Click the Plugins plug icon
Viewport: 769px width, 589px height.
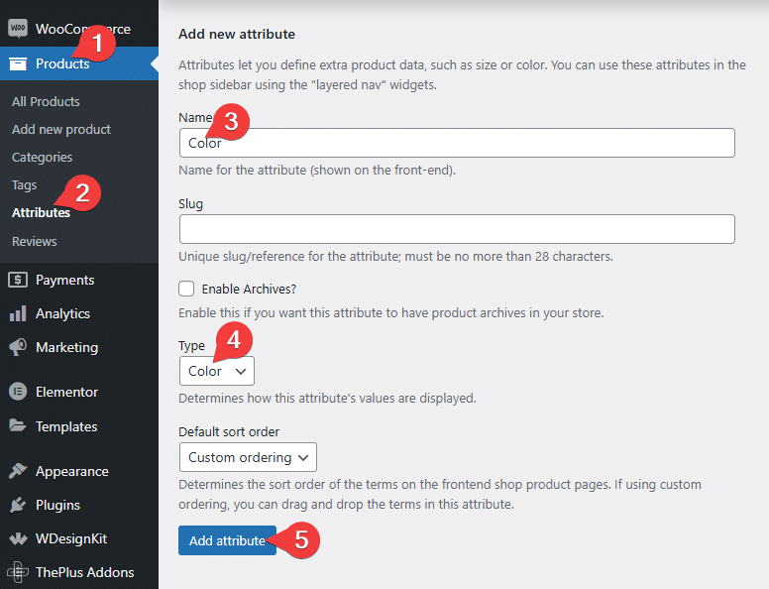[x=18, y=505]
